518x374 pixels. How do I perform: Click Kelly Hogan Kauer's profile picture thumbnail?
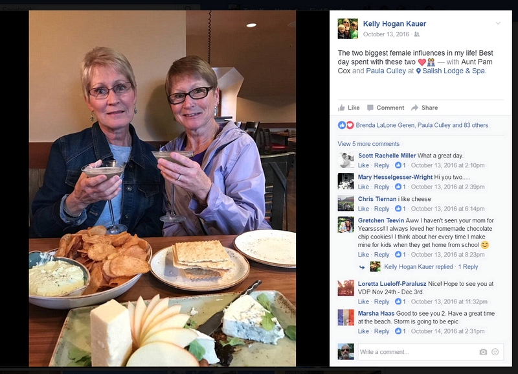(348, 29)
